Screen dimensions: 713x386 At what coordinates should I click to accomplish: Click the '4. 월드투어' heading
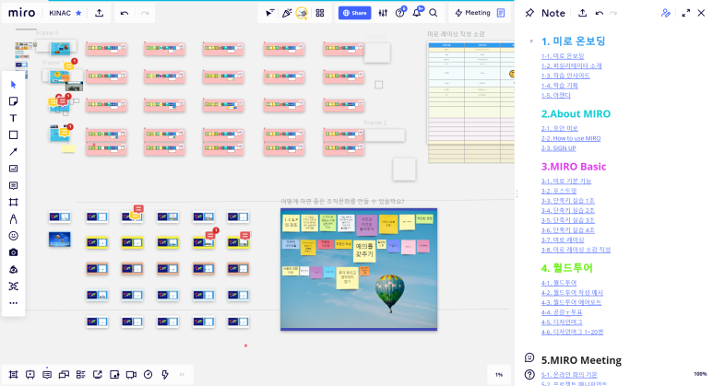tap(566, 268)
